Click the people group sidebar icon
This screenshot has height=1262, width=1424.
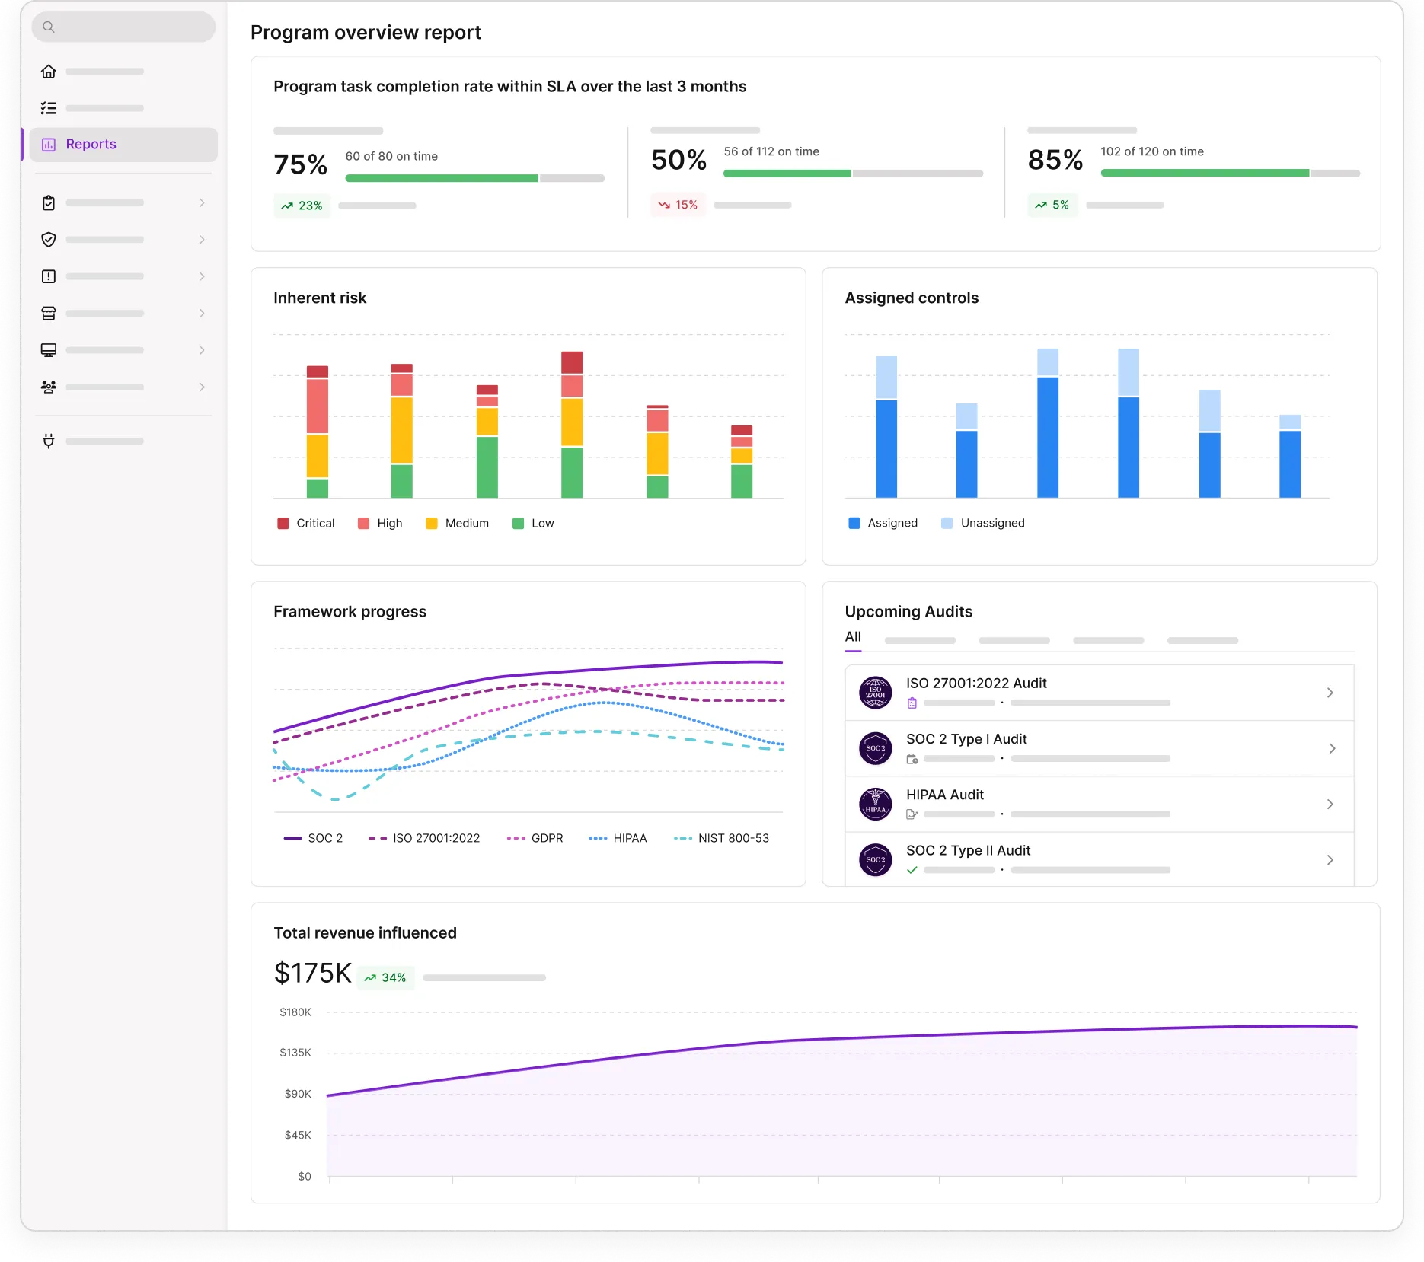49,387
